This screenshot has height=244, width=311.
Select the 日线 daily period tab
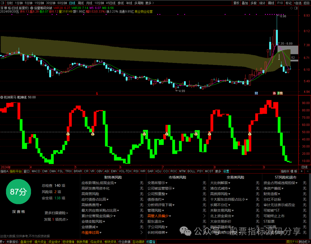pos(72,3)
